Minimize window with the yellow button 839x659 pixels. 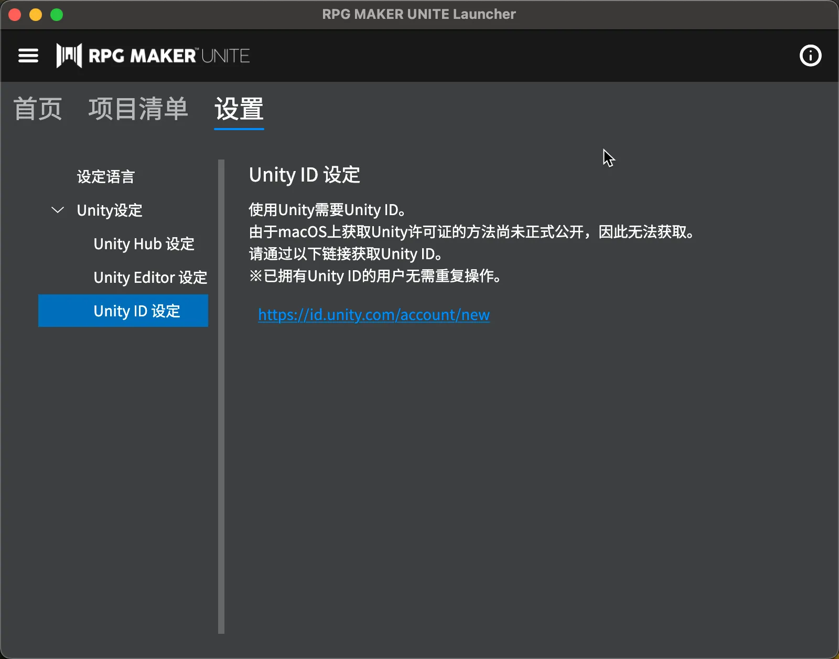(x=36, y=15)
